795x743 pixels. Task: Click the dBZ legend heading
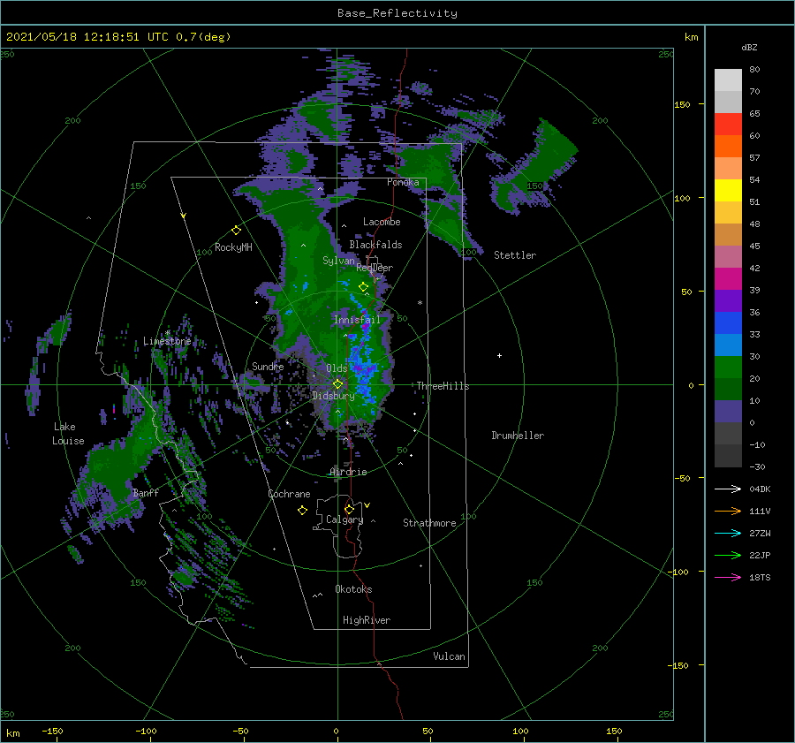coord(749,48)
